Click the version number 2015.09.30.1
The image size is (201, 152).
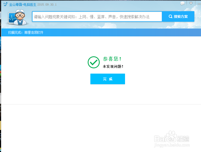click(47, 5)
